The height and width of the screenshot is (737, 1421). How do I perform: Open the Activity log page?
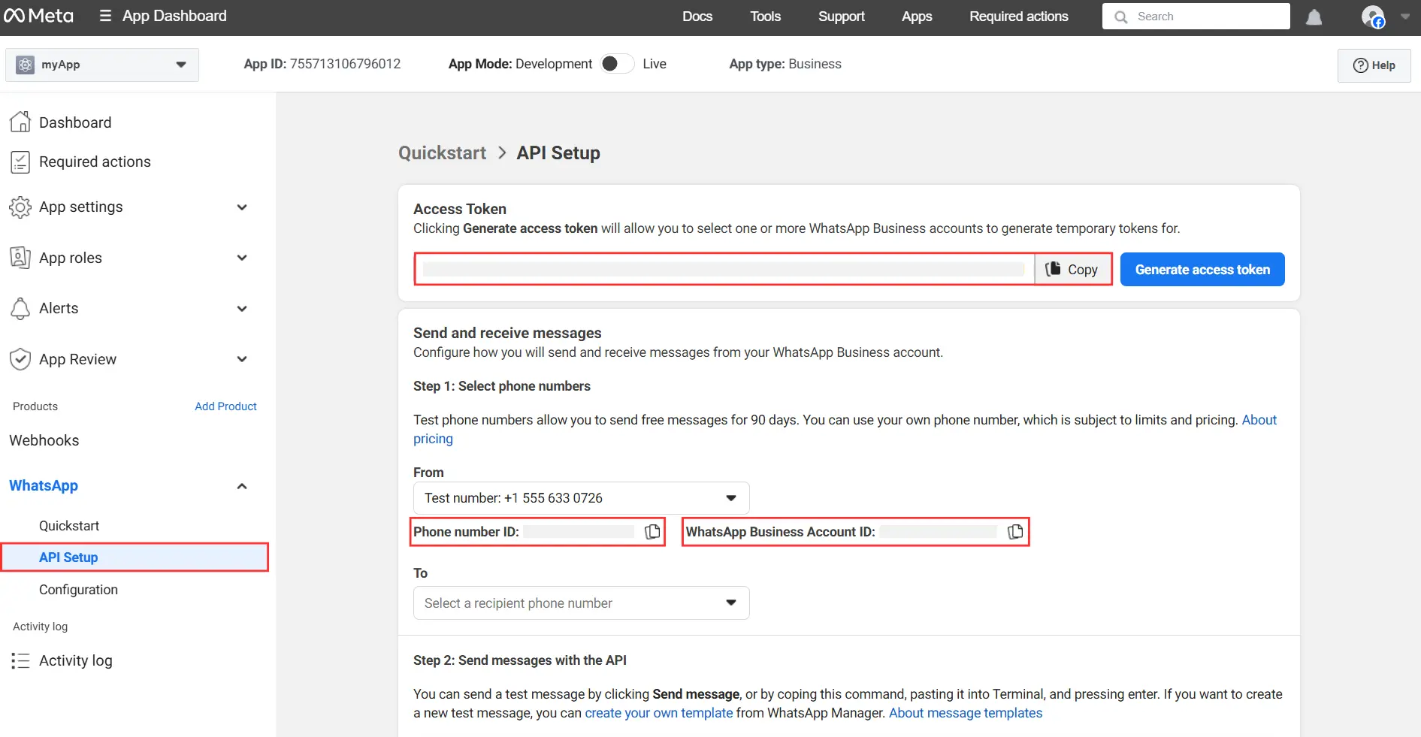click(75, 660)
